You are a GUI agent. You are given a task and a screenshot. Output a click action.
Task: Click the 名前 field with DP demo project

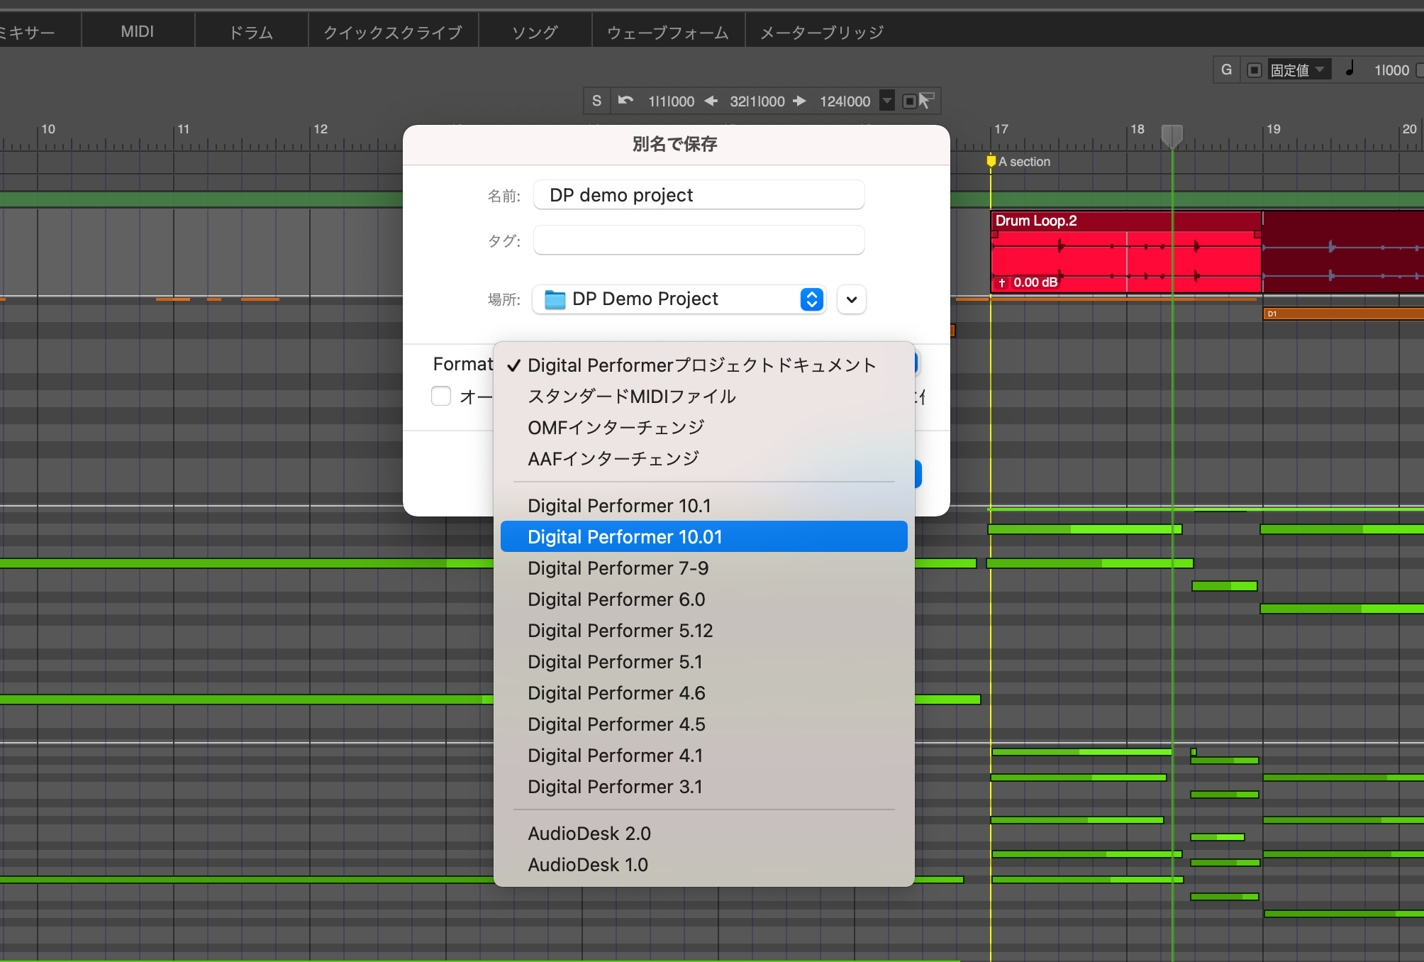pos(699,194)
